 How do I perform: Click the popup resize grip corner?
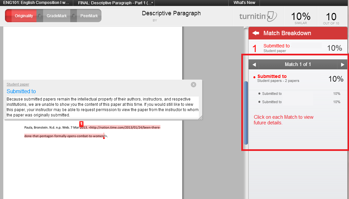point(201,117)
